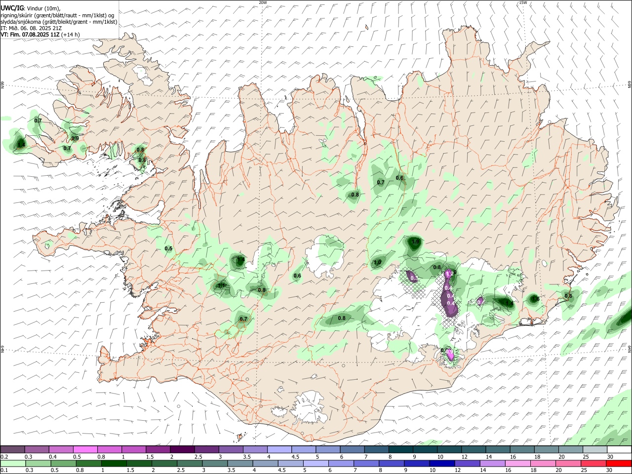Click the 0.6 value on the southeast coast
The width and height of the screenshot is (632, 474).
click(568, 296)
